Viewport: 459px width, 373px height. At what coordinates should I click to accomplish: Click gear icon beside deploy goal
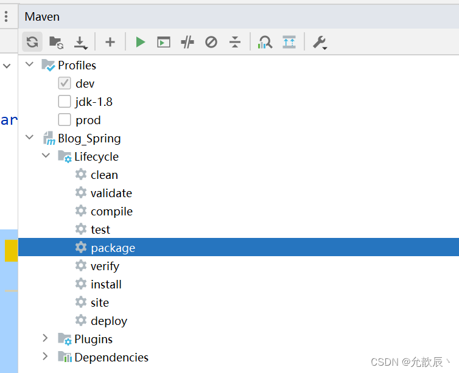coord(81,320)
